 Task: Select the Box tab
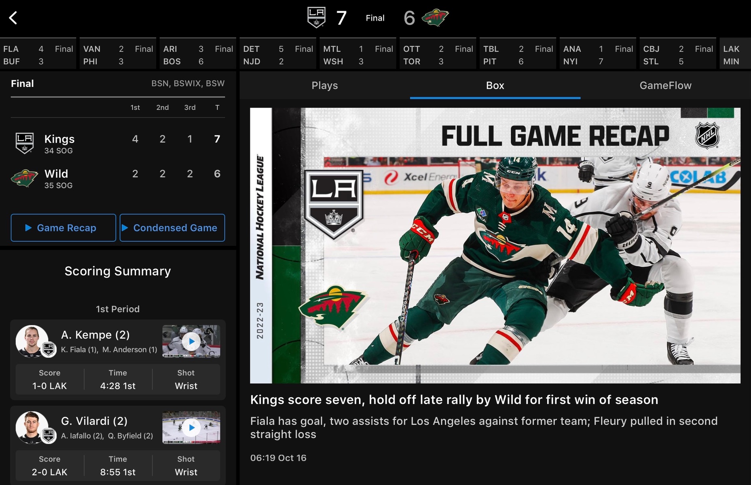(495, 86)
